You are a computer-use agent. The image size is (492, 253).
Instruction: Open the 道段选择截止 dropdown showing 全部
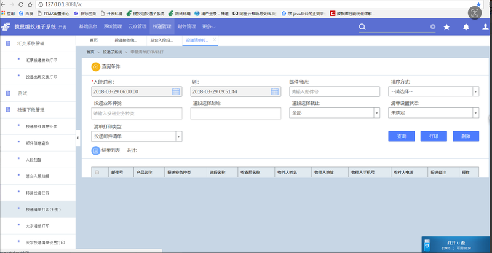pyautogui.click(x=335, y=113)
